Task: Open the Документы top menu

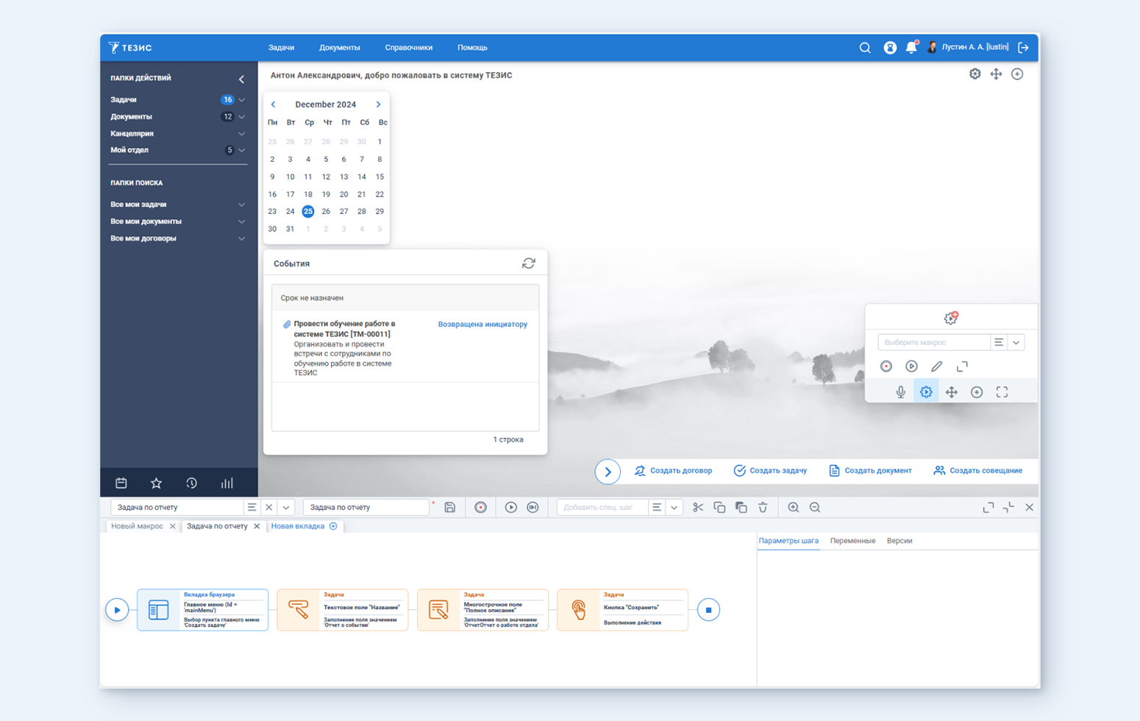Action: [x=340, y=48]
